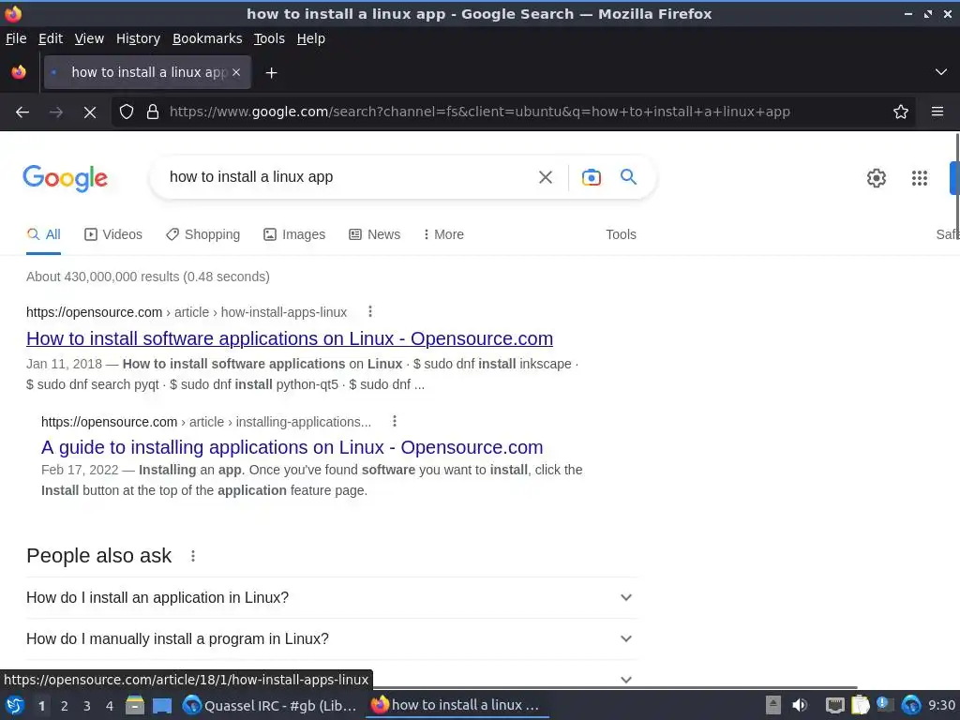Click the show desktop taskbar icon

click(162, 706)
